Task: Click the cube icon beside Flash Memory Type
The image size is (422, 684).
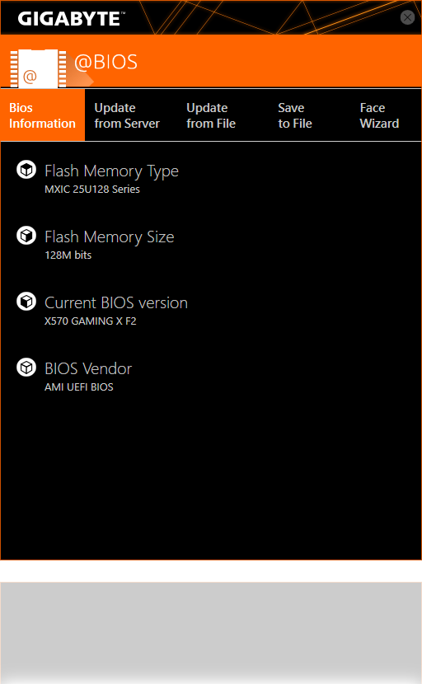Action: pyautogui.click(x=26, y=170)
